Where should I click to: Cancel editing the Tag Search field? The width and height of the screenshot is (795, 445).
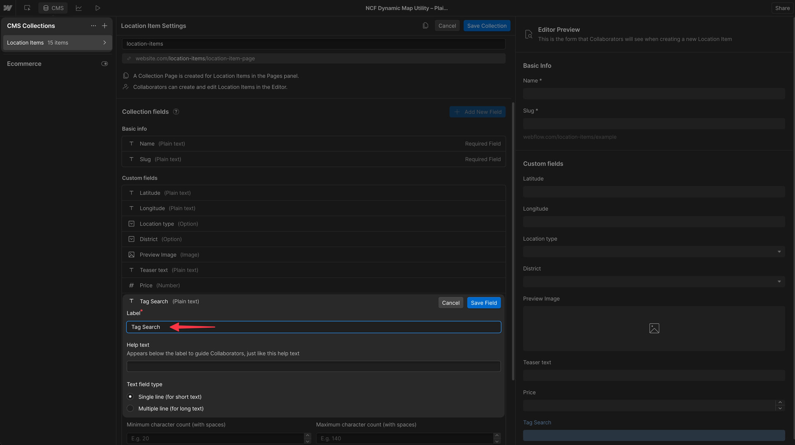pyautogui.click(x=450, y=303)
